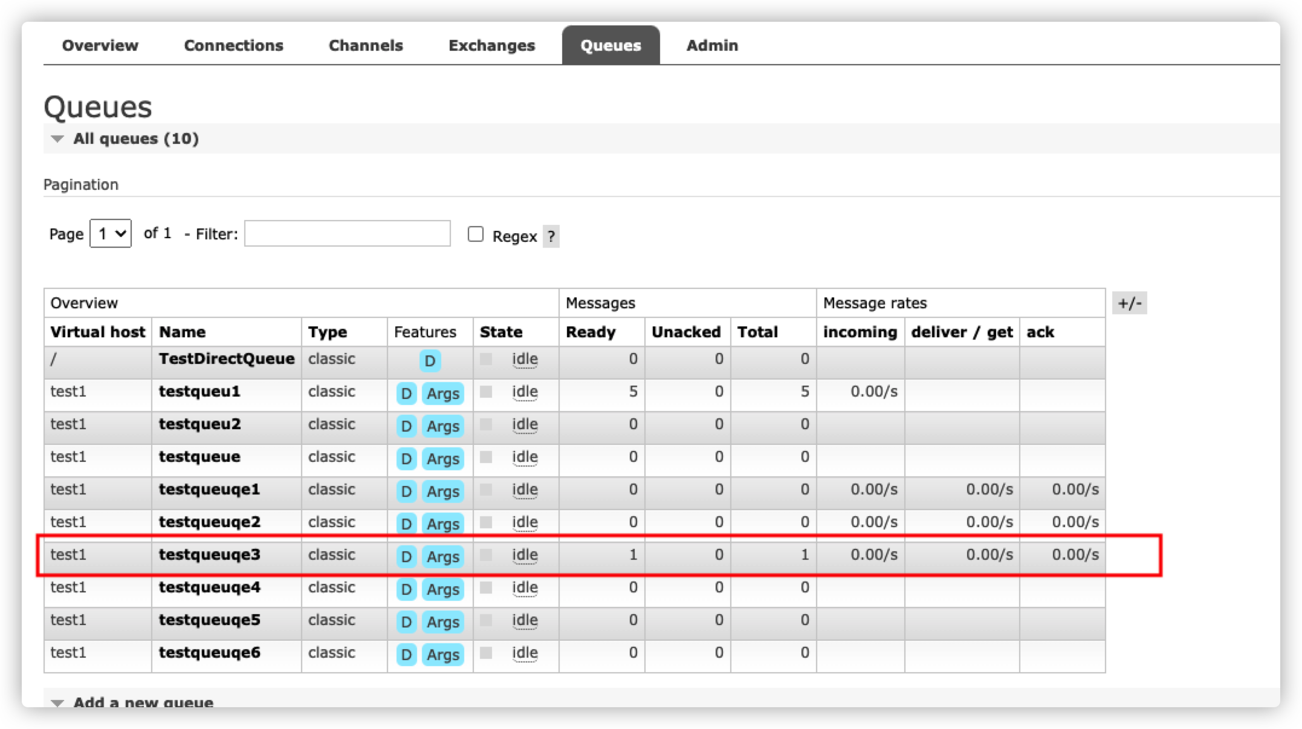1302x729 pixels.
Task: Open the Admin tab
Action: point(711,45)
